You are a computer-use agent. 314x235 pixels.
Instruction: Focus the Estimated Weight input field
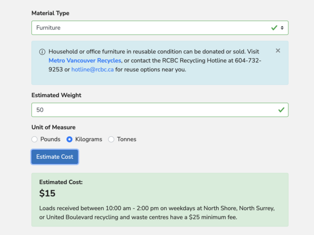(152, 110)
